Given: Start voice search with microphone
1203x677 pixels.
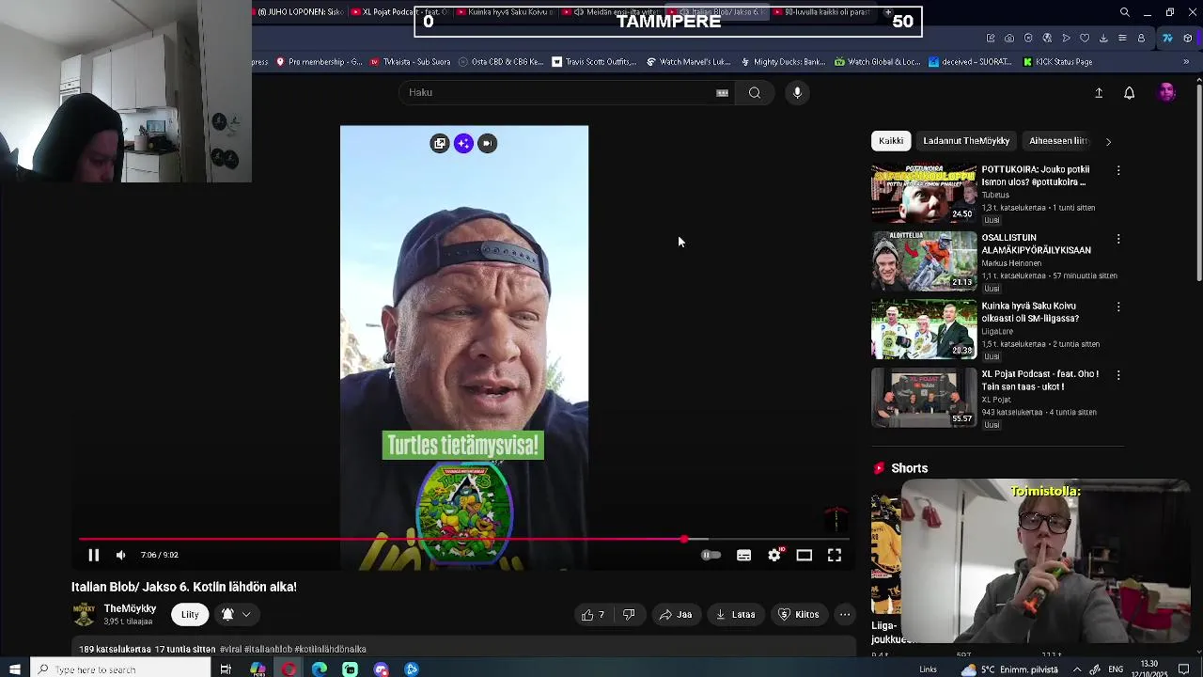Looking at the screenshot, I should click(x=797, y=92).
